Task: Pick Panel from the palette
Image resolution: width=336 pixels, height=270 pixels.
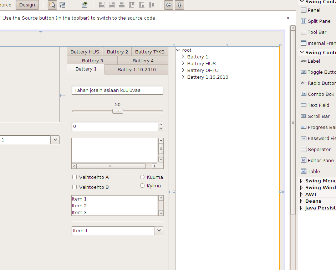Action: click(x=311, y=10)
